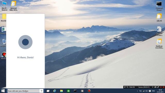The width and height of the screenshot is (165, 93).
Task: Click Cortana's circle listening icon
Action: pyautogui.click(x=25, y=42)
